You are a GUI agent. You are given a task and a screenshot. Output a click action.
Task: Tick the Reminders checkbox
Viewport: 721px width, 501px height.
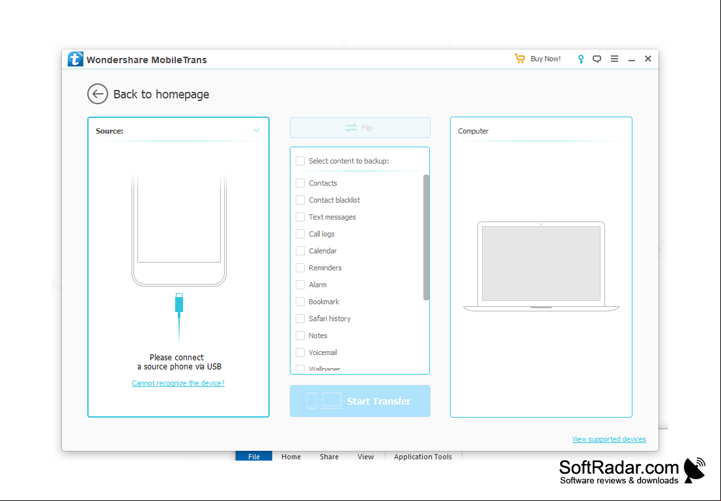point(300,268)
